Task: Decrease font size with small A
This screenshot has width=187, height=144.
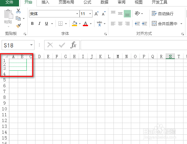Action: coord(103,14)
